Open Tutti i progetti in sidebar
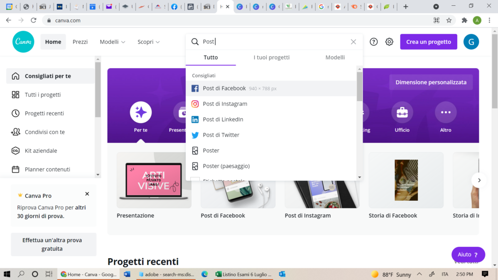The width and height of the screenshot is (498, 280). click(50, 95)
